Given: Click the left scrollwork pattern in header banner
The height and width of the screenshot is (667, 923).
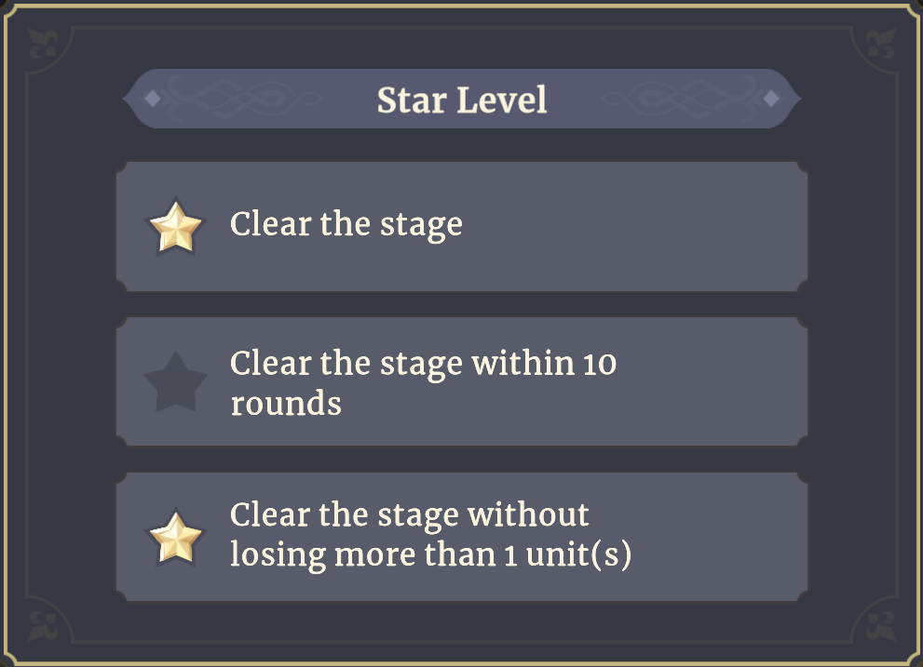Looking at the screenshot, I should [244, 97].
